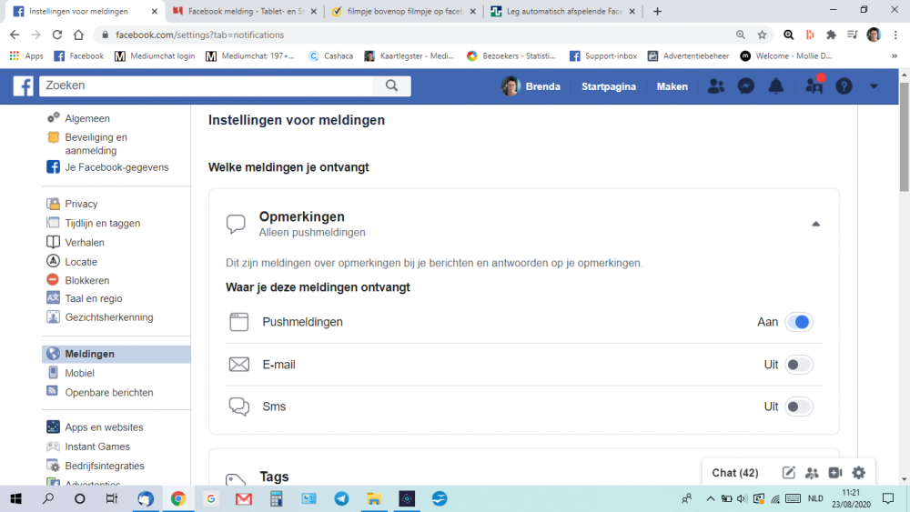The height and width of the screenshot is (512, 910).
Task: Click browser back arrow
Action: [x=15, y=35]
